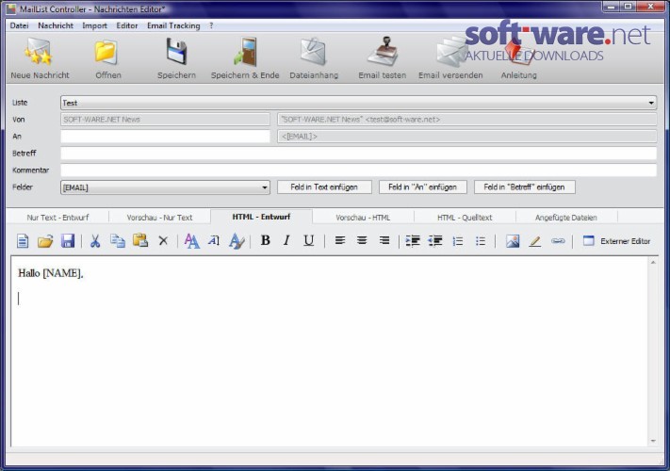Open the Editor menu
670x471 pixels.
point(127,25)
